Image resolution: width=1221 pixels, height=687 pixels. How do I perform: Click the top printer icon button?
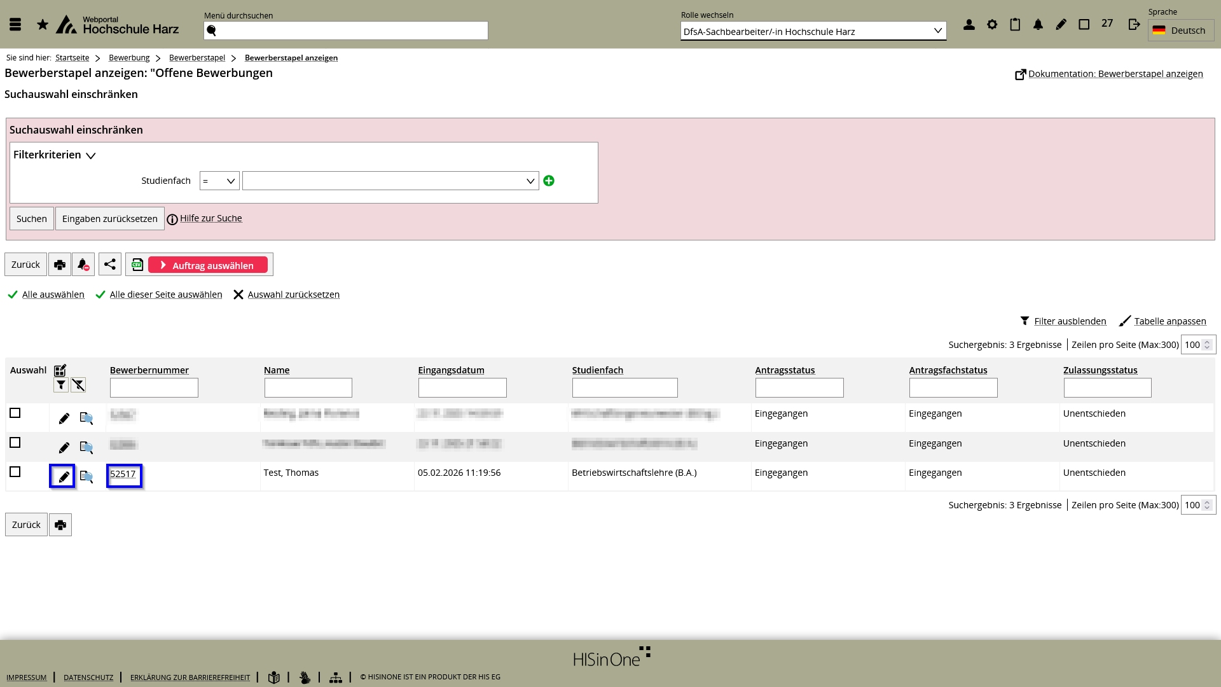pos(60,265)
